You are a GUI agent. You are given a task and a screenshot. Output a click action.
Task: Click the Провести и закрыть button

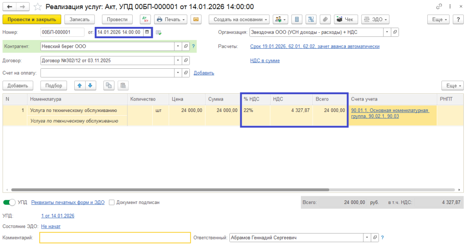(x=31, y=20)
